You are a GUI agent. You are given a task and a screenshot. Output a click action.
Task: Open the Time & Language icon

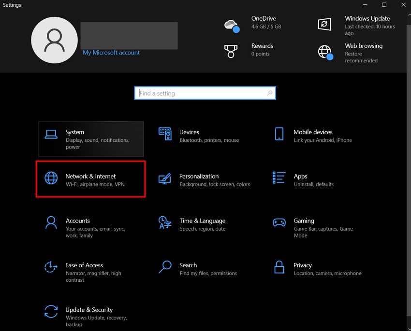[165, 222]
